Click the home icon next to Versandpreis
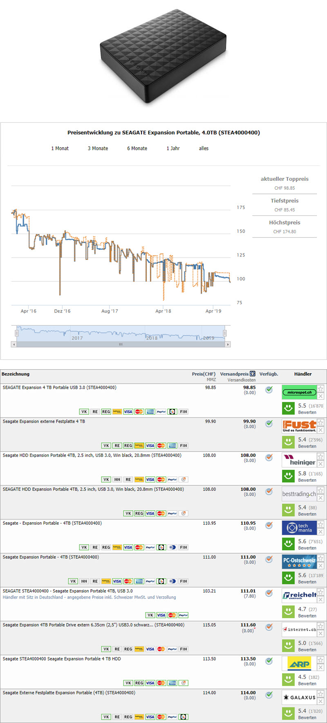Viewport: 327px width, 723px height. 253,374
